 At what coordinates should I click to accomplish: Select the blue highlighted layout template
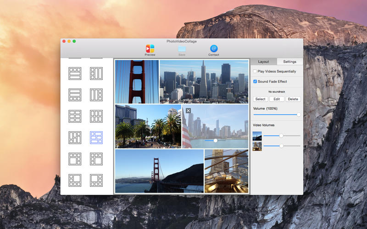tap(96, 137)
